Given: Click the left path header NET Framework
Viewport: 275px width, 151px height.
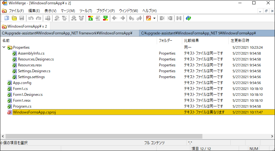Looking at the screenshot, I should coord(70,33).
